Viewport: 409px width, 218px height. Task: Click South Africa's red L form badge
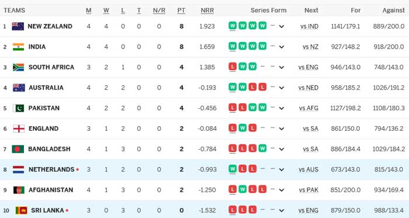coord(233,67)
